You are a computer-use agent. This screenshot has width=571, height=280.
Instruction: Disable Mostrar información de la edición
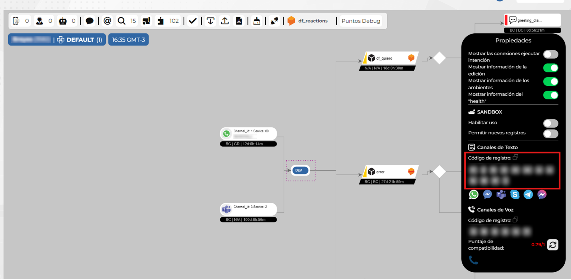(x=551, y=68)
